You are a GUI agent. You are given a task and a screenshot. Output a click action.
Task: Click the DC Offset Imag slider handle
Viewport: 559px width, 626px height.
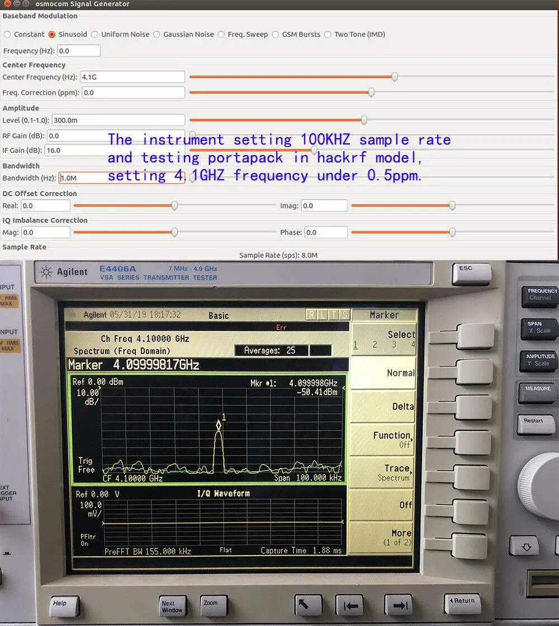click(452, 206)
